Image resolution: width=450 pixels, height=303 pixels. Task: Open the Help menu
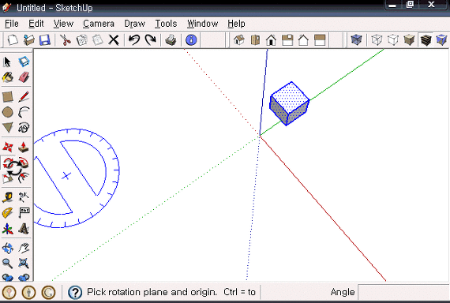236,24
